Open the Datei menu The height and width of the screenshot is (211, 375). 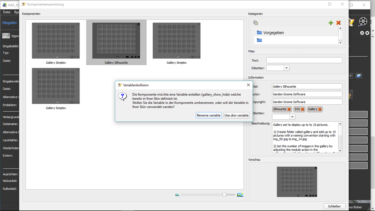7,12
